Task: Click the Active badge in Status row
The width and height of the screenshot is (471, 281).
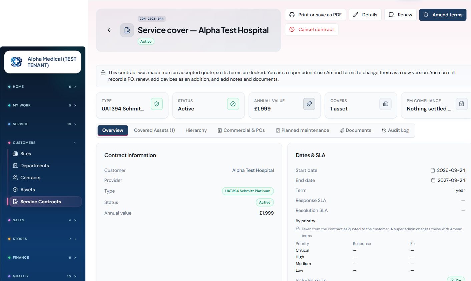Action: point(265,202)
